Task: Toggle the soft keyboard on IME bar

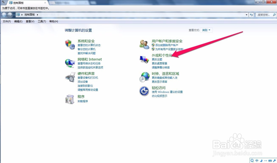Action: click(270, 160)
